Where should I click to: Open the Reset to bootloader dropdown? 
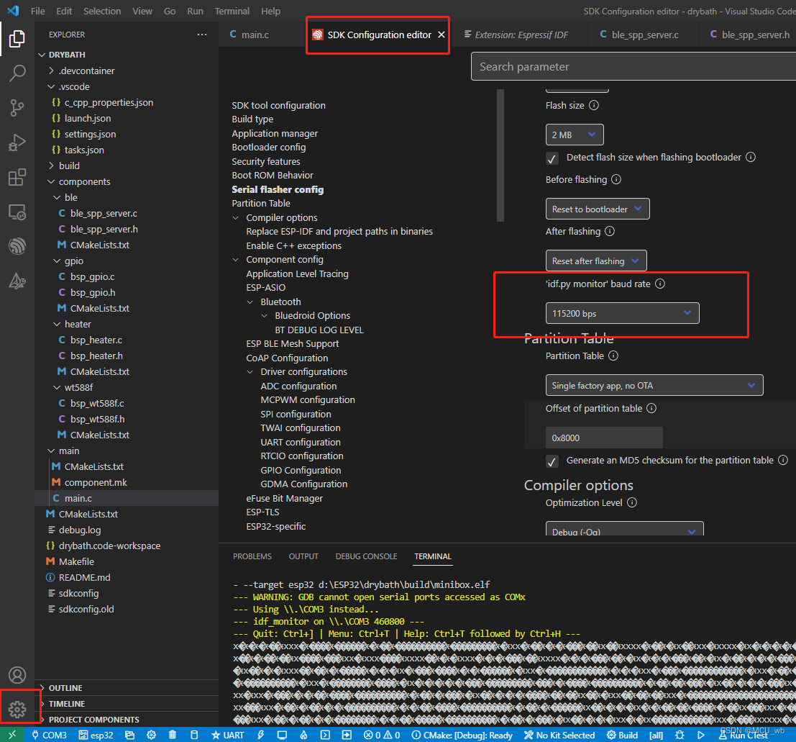tap(598, 209)
